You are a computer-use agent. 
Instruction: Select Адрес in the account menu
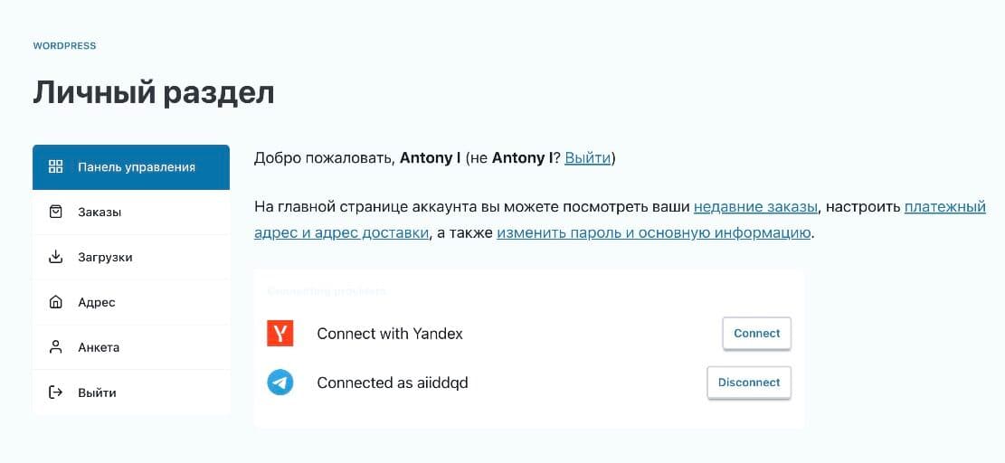point(96,302)
